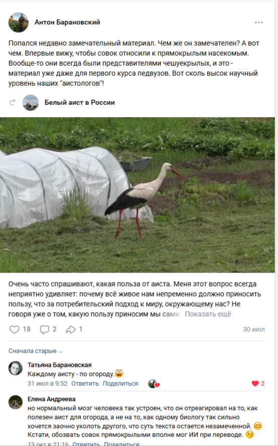278x446 pixels.
Task: Reply to Татьяна Барановская's comment
Action: click(85, 383)
